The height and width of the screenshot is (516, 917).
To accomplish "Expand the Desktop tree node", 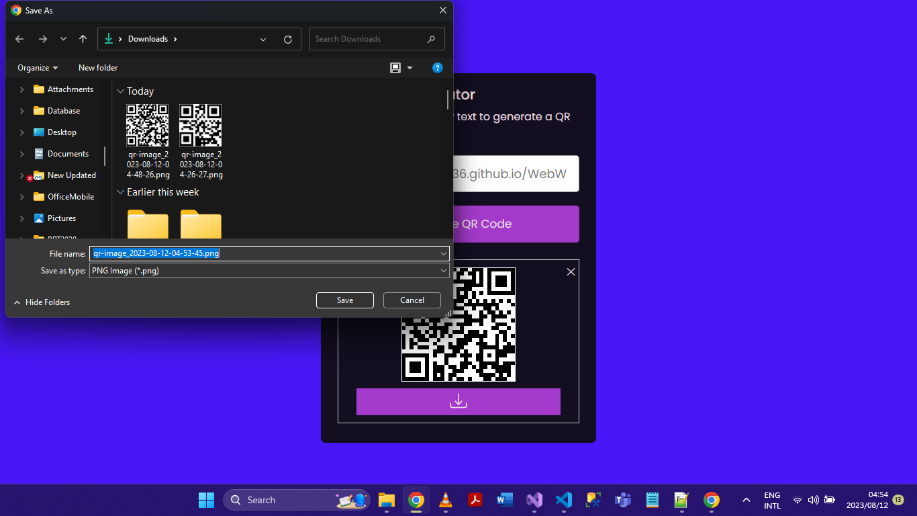I will (x=21, y=132).
